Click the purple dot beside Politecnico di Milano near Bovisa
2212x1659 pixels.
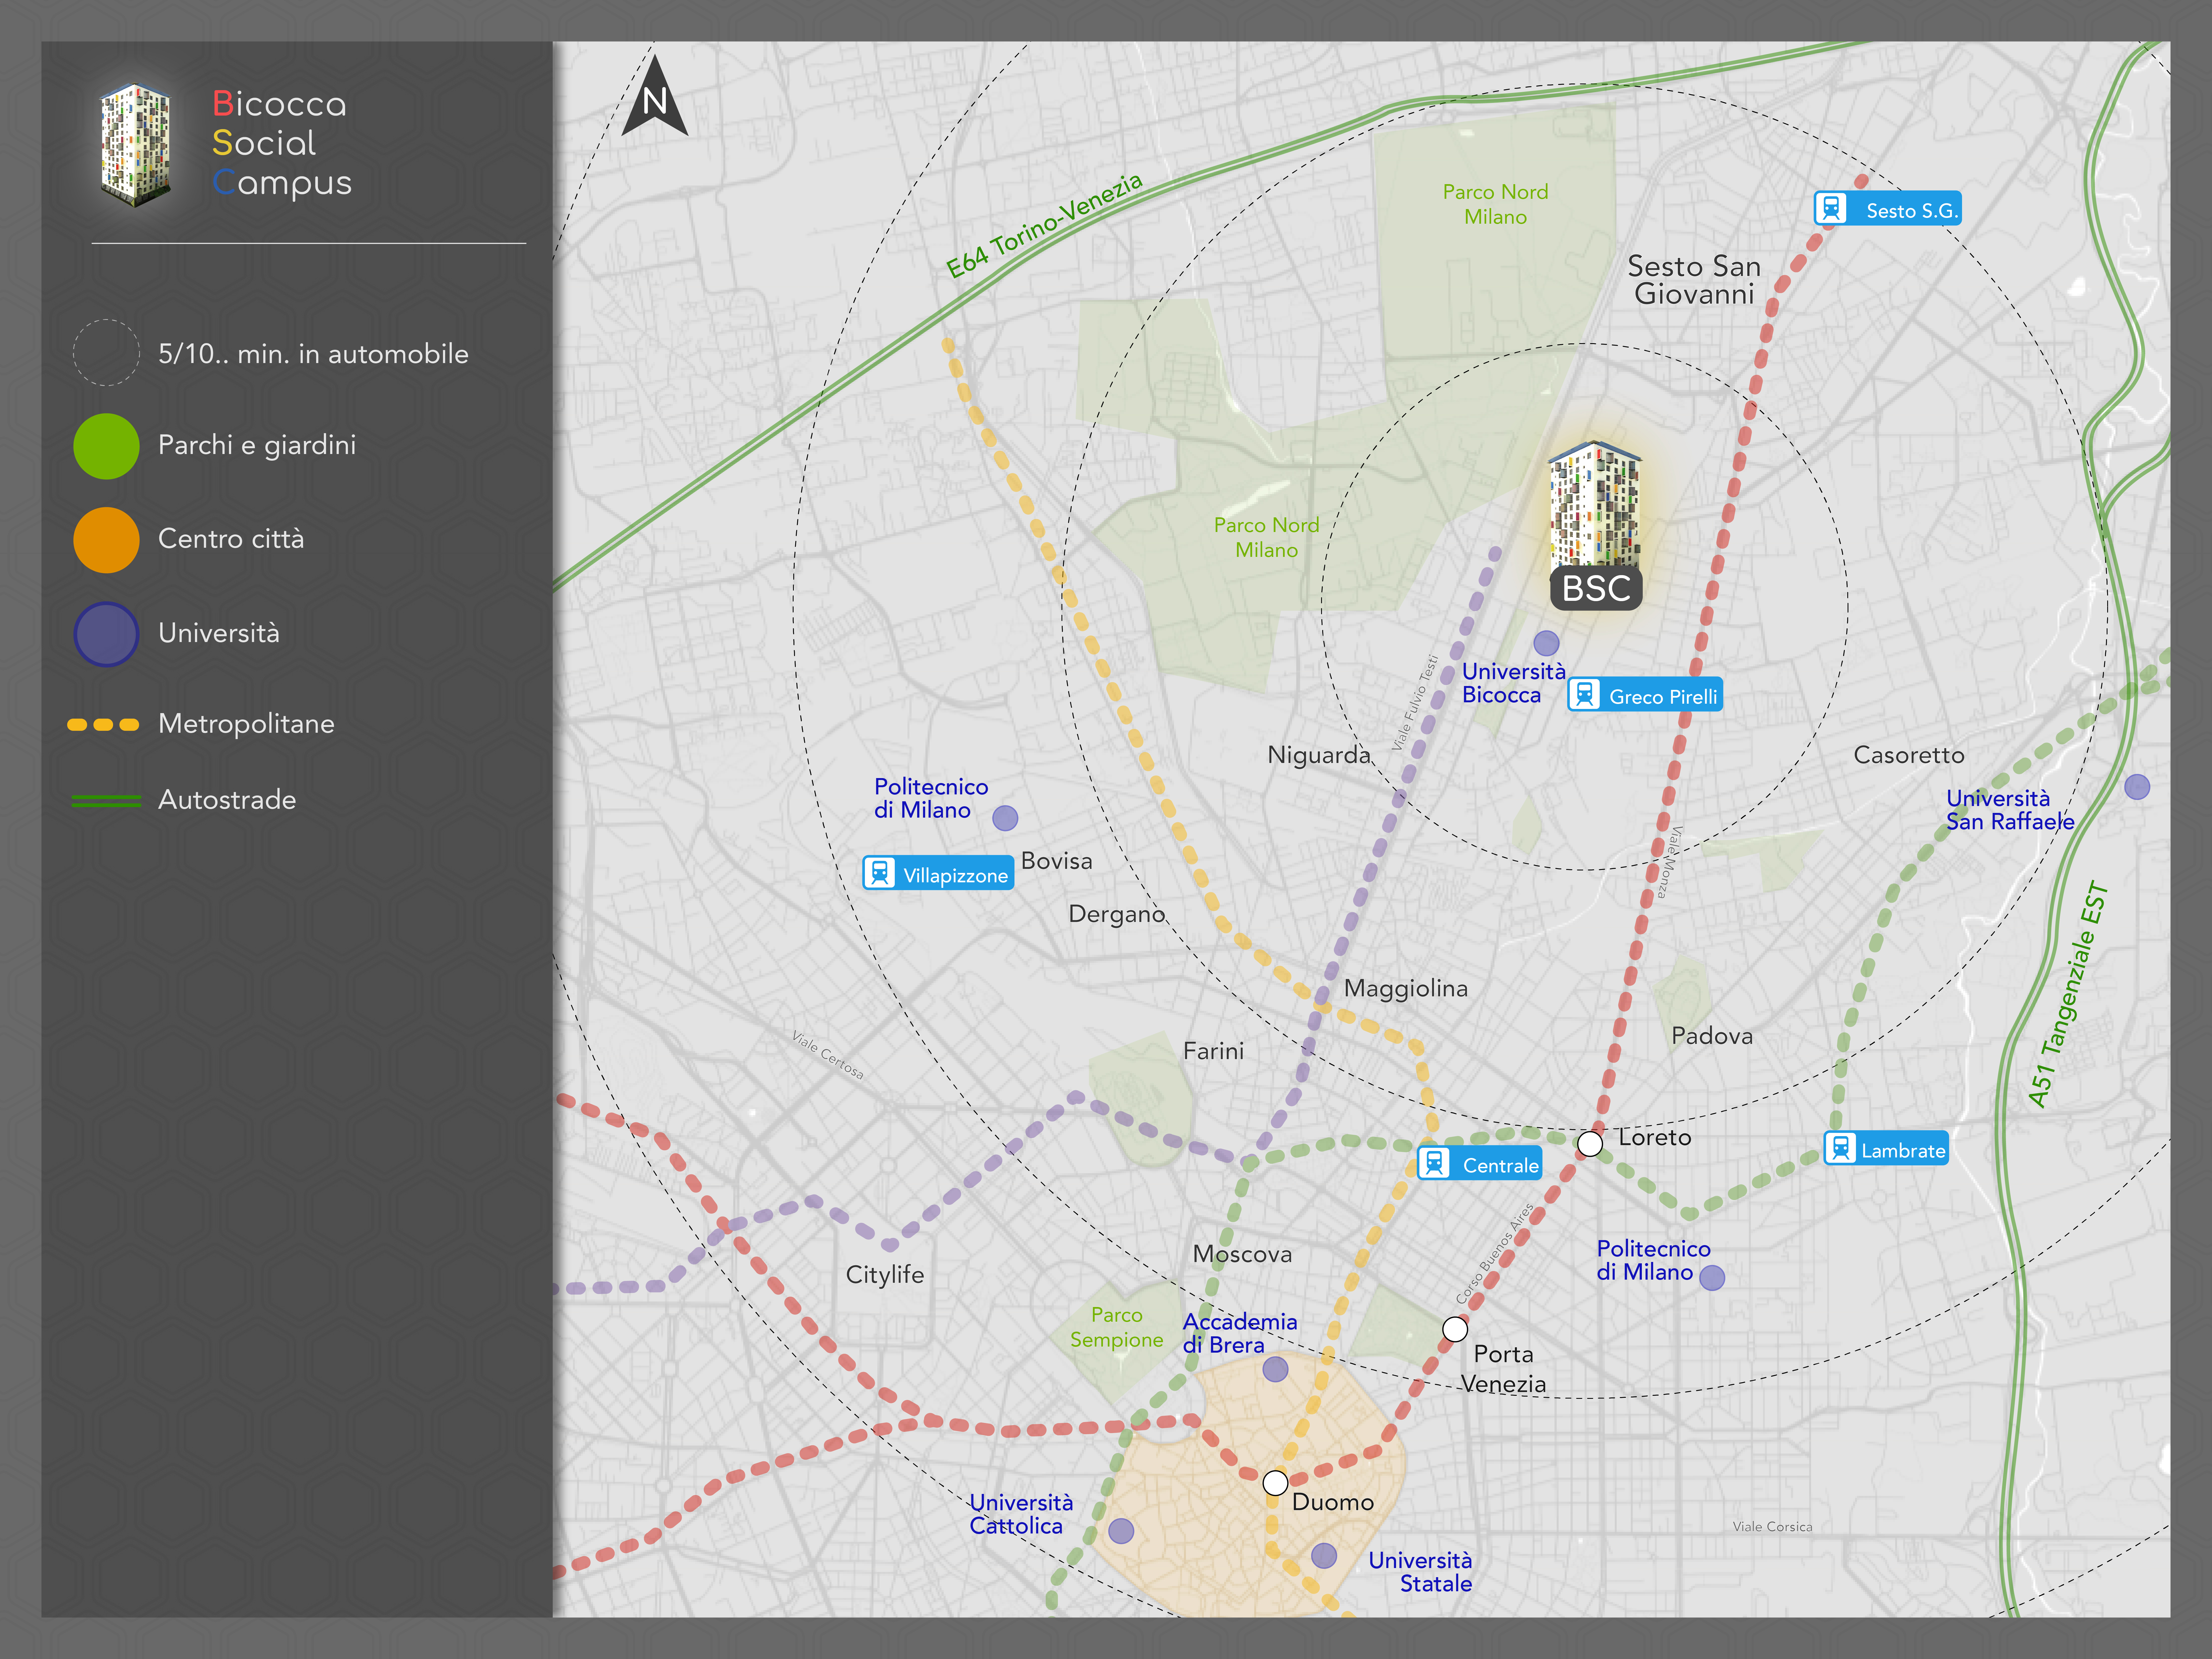1005,818
